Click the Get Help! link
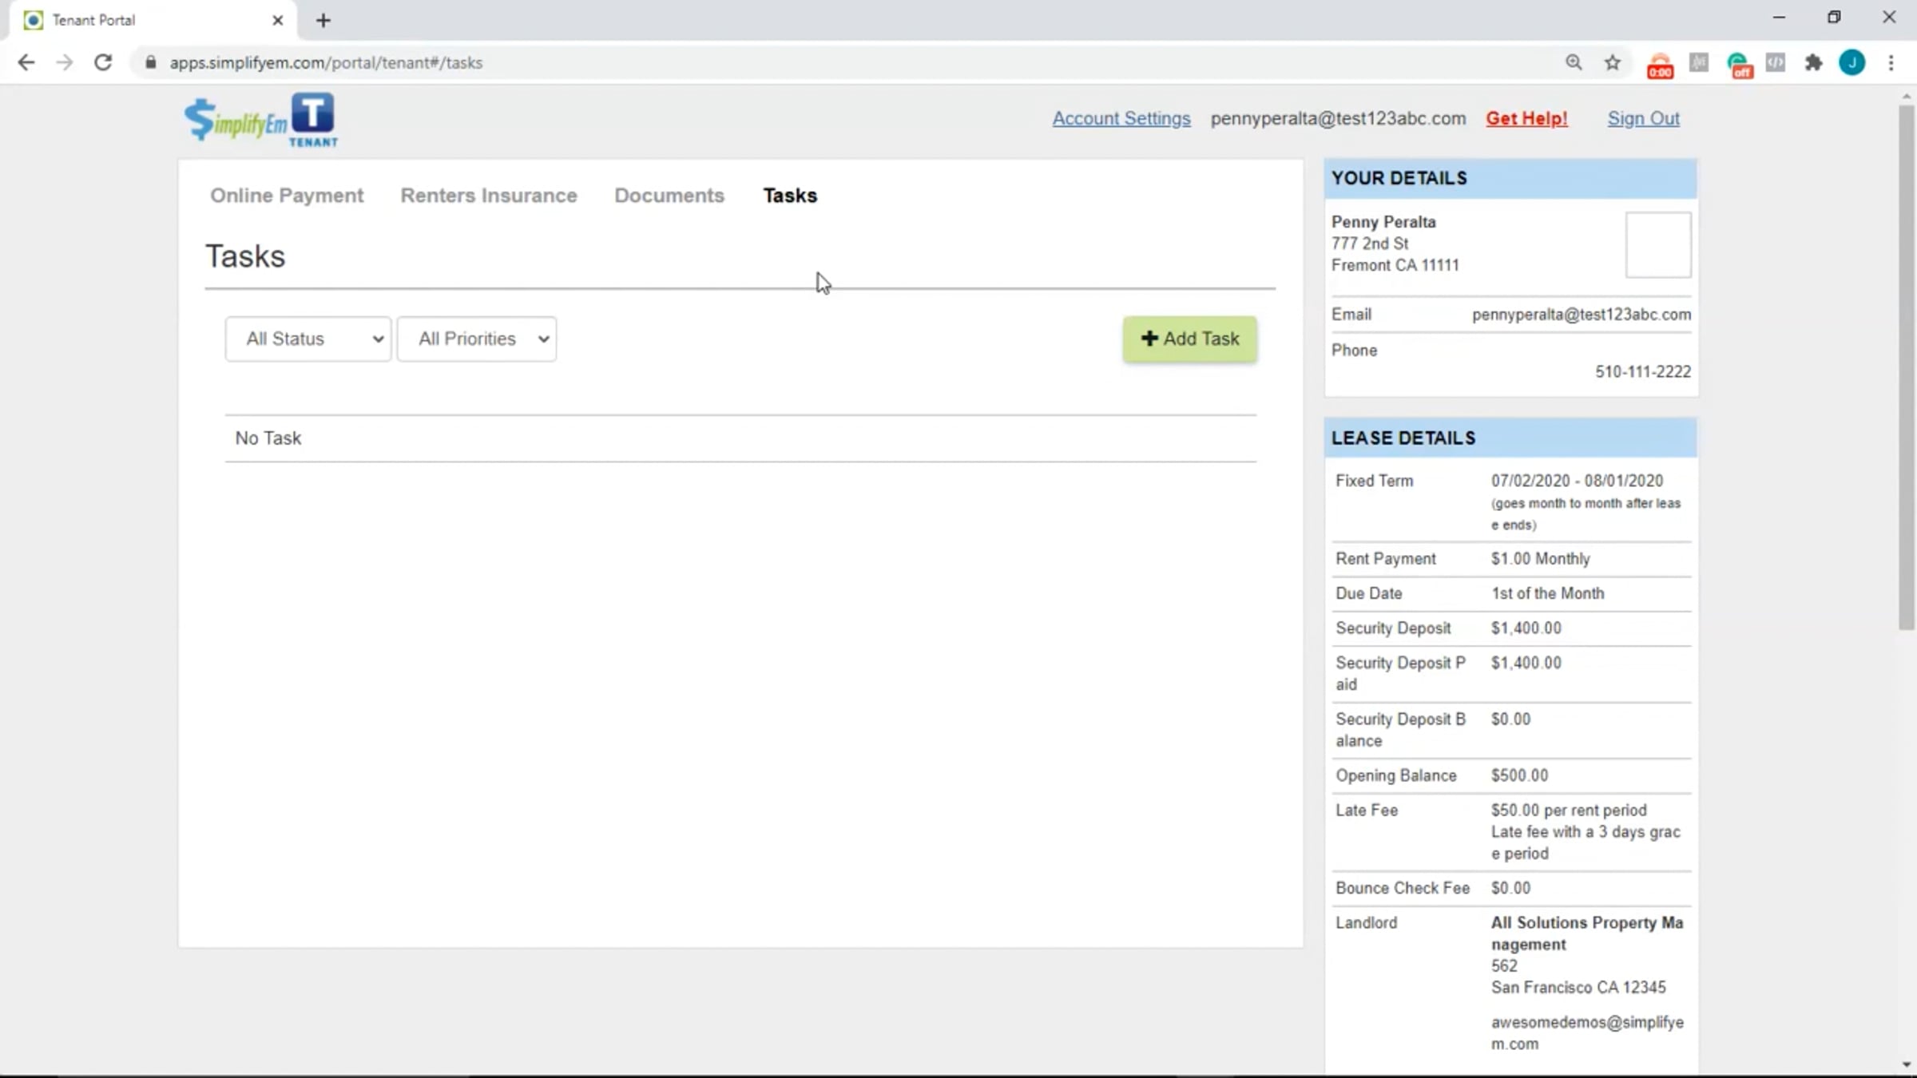 1526,118
